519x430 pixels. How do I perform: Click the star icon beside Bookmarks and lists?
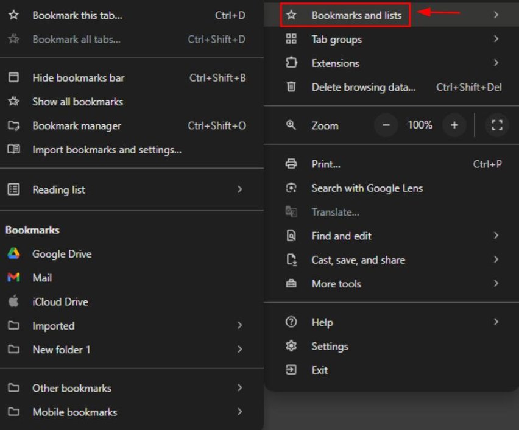[291, 15]
